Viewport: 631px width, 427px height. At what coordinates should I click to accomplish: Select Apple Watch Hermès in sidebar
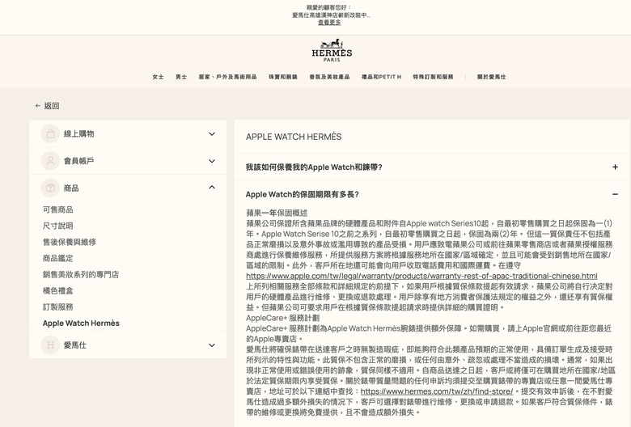click(81, 323)
